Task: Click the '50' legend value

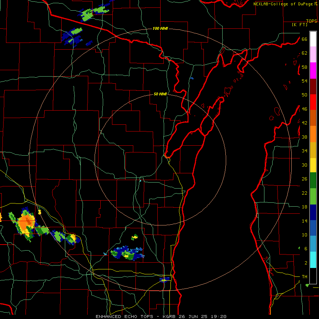Action: tap(304, 95)
